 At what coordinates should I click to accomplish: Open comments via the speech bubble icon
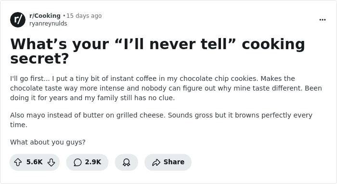point(78,162)
